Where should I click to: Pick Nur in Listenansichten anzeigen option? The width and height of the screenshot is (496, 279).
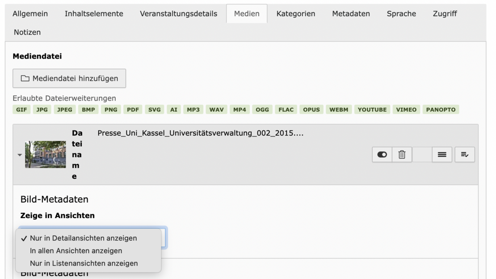click(84, 263)
